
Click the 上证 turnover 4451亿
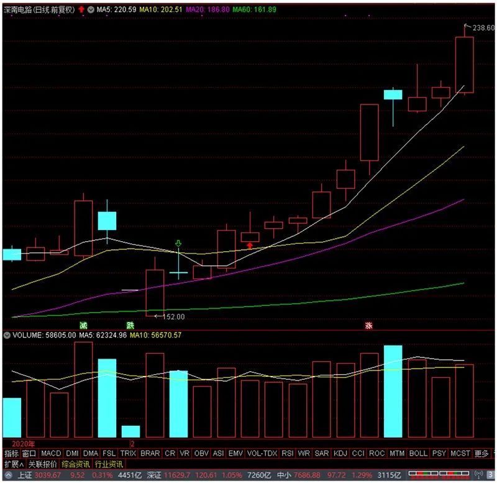(x=130, y=475)
